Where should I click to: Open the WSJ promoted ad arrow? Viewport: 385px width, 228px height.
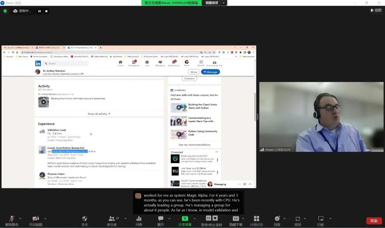coord(217,173)
